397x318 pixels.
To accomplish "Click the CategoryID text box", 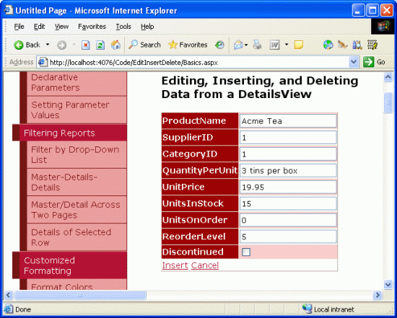I will [288, 154].
